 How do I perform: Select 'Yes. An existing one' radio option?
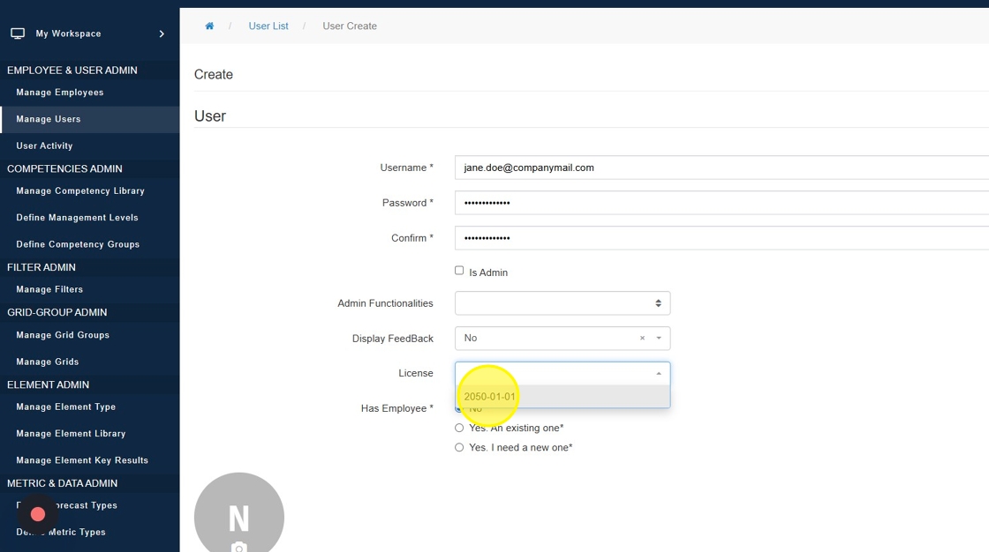(x=459, y=429)
